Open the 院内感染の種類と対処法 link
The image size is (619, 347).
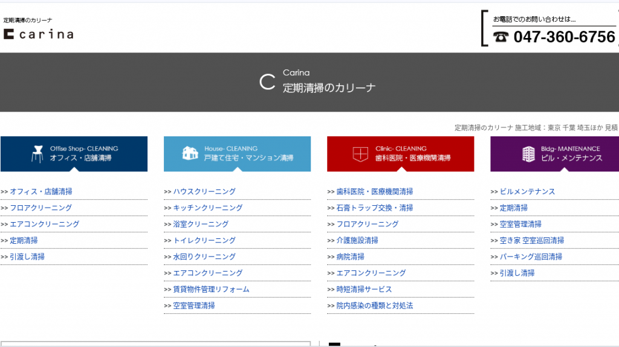click(375, 305)
